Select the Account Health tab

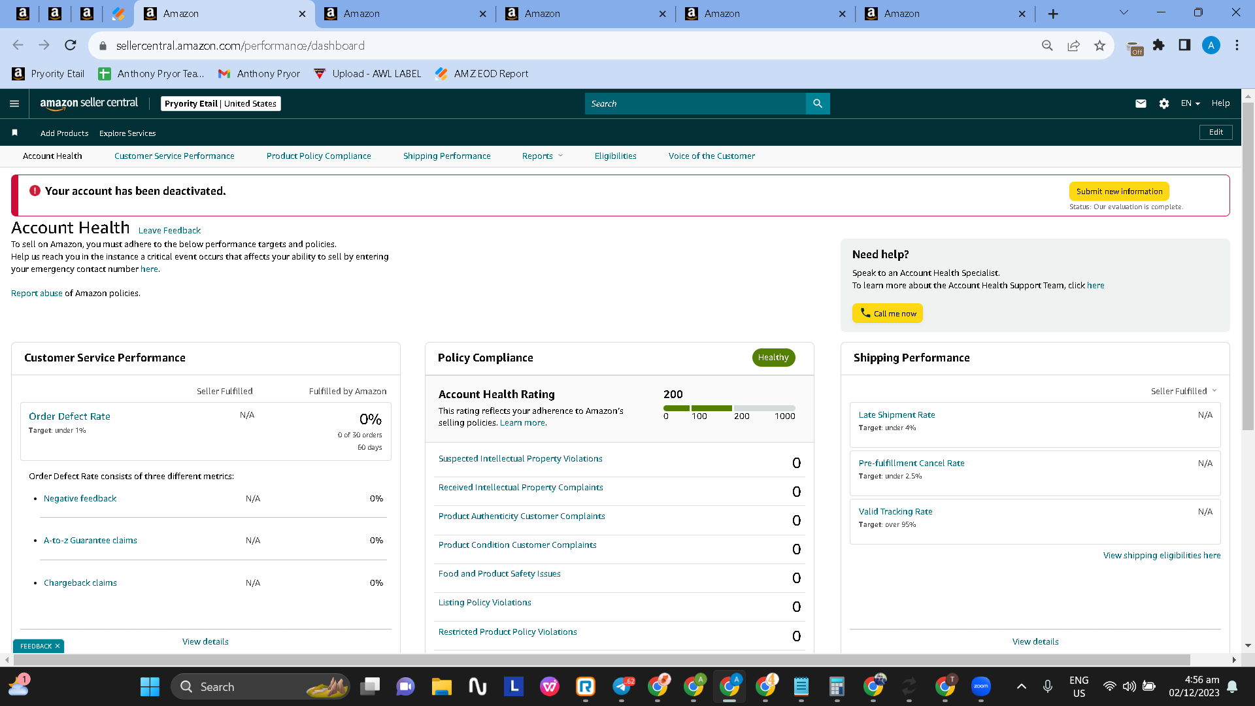tap(52, 156)
